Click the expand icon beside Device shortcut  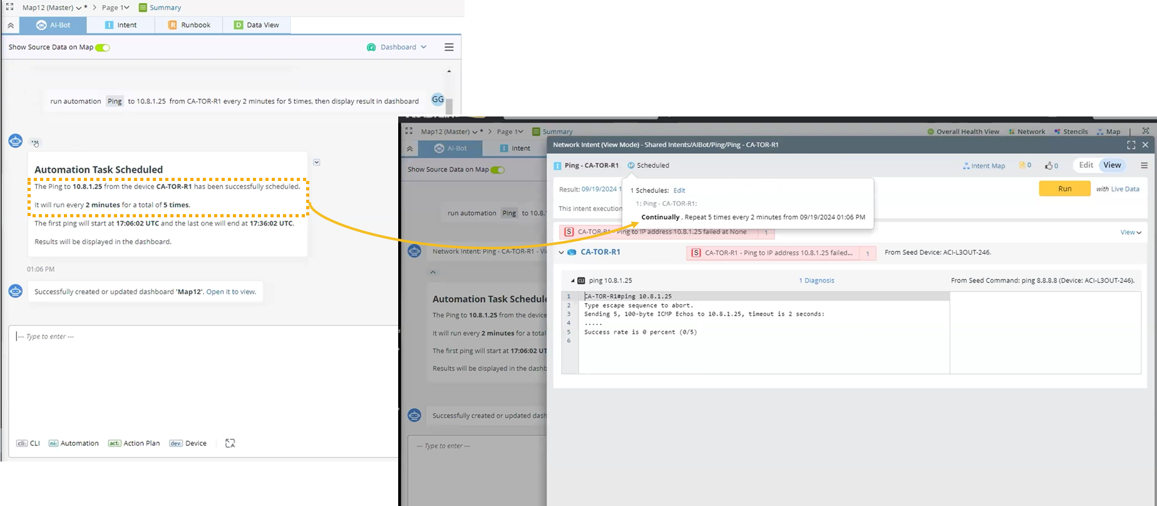[230, 443]
